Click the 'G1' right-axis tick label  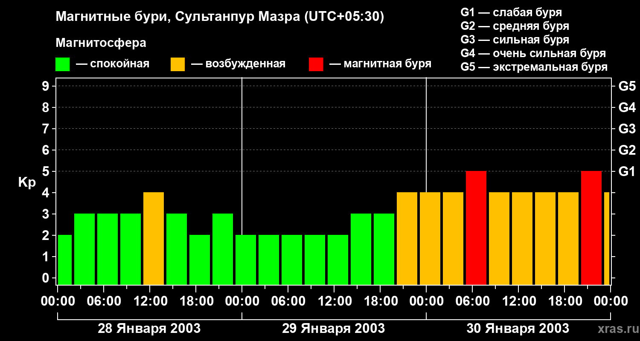pyautogui.click(x=627, y=171)
